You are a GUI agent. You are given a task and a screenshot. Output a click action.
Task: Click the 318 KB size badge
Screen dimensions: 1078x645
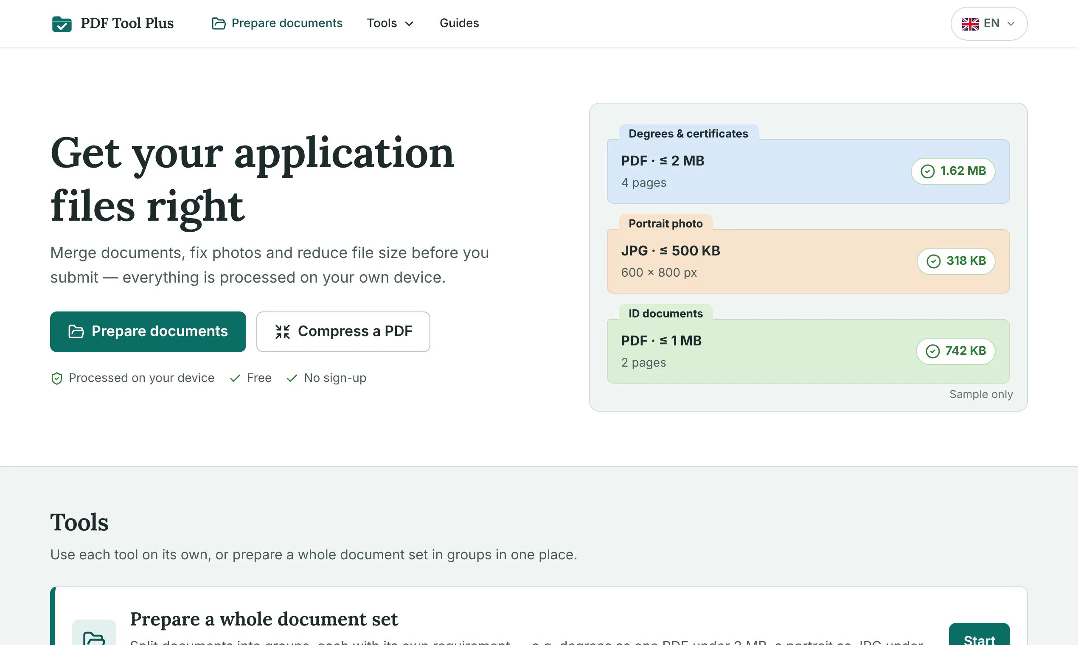pos(956,261)
